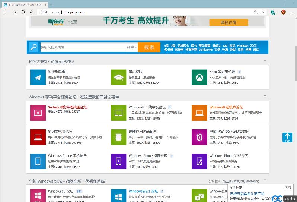This screenshot has height=202, width=297.
Task: Close the 站长推荐 popup via 关闭
Action: (288, 187)
